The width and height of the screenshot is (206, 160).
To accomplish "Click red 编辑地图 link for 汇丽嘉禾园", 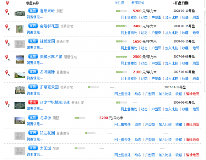I will [x=193, y=94].
